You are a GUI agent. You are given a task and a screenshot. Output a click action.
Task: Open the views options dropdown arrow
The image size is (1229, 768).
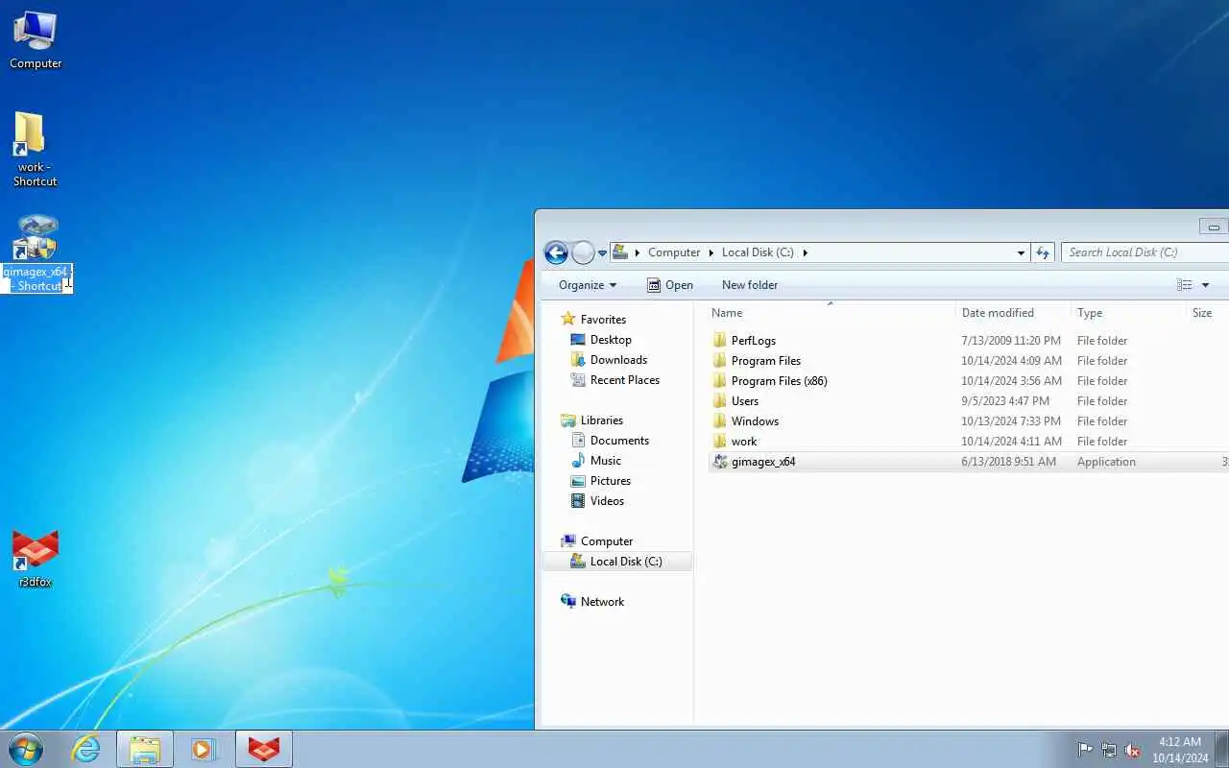(1205, 285)
